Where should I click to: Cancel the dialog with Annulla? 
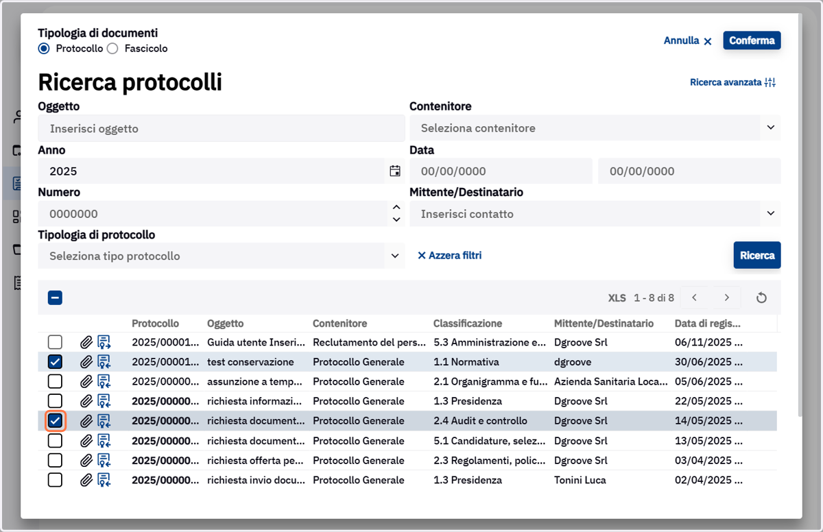688,40
